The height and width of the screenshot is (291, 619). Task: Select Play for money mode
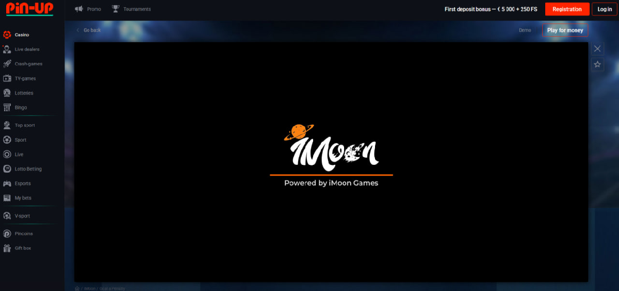tap(565, 30)
